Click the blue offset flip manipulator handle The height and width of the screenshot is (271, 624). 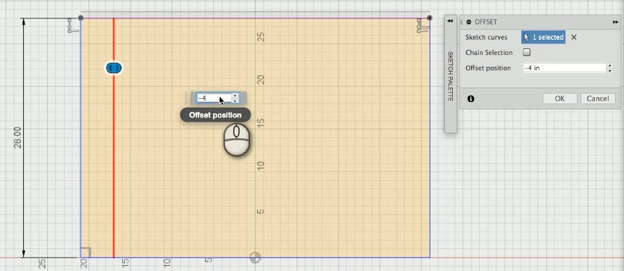point(114,68)
